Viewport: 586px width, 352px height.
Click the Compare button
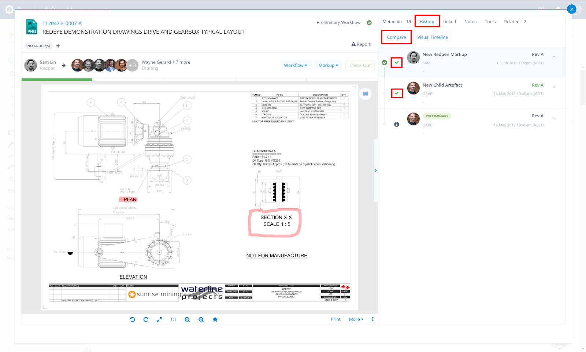point(396,37)
